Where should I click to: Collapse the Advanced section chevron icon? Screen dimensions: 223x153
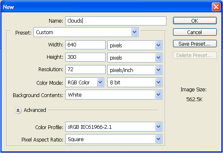click(18, 110)
